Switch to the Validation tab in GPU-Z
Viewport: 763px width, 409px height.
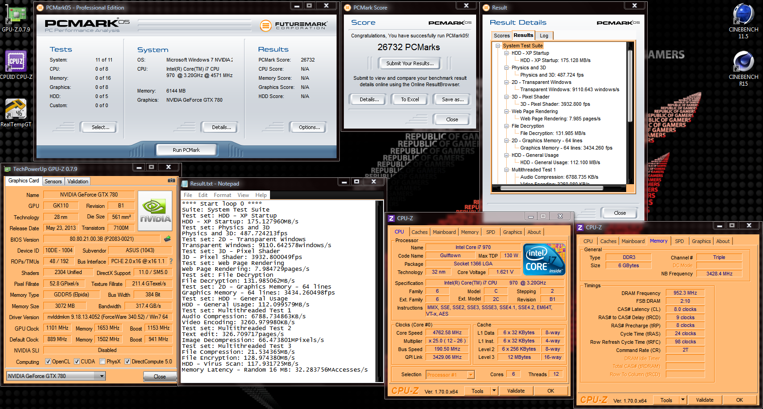[78, 181]
